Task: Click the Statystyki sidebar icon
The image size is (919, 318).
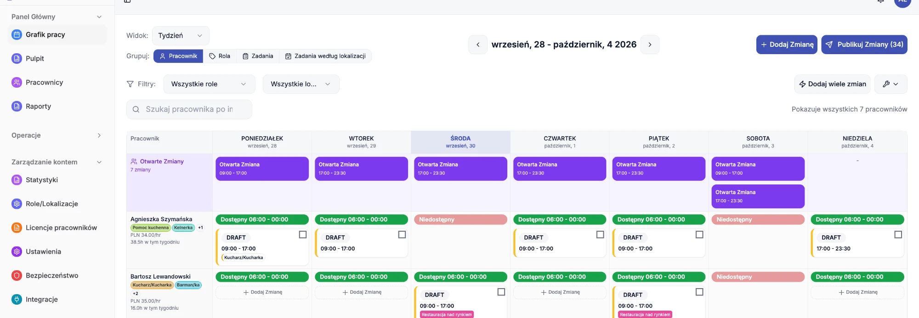Action: tap(17, 180)
